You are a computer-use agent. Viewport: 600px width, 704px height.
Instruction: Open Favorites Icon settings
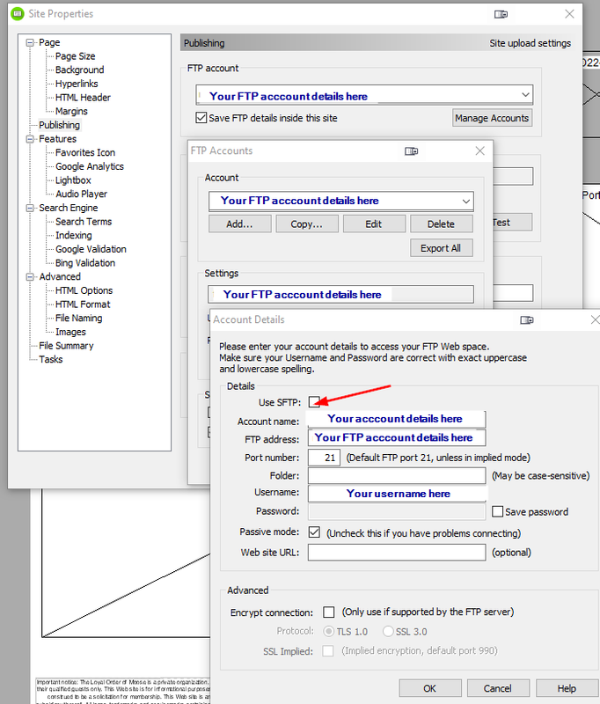pyautogui.click(x=85, y=152)
